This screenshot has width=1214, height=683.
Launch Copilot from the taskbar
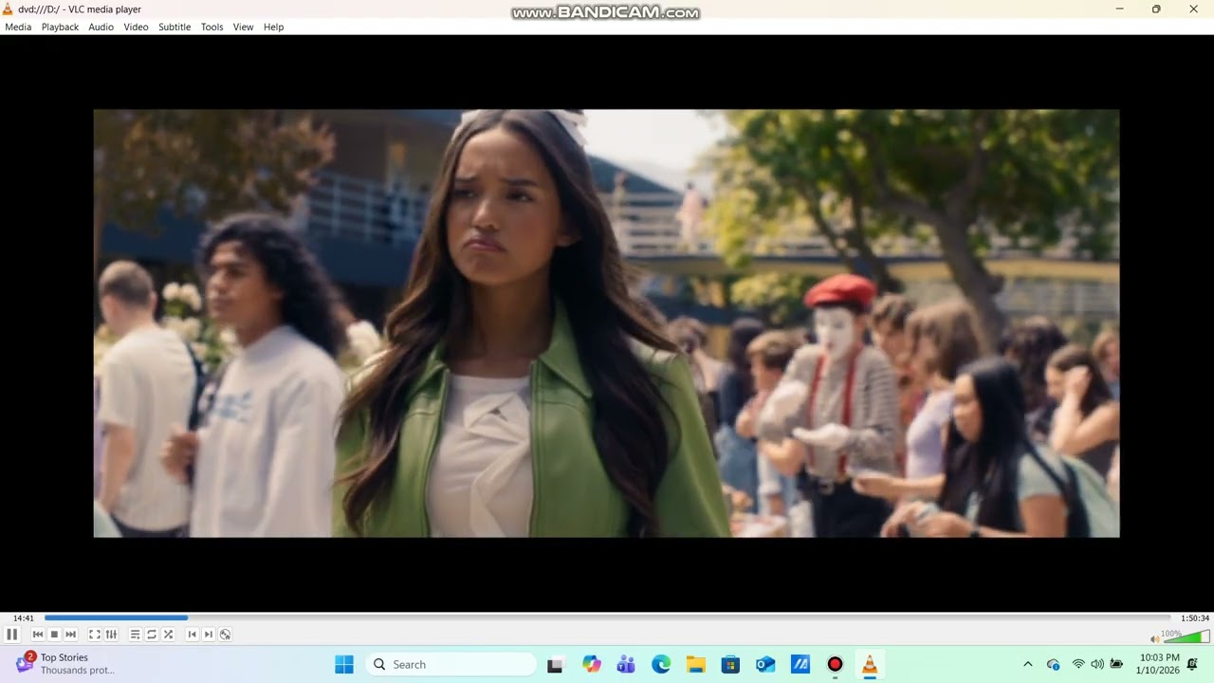[x=592, y=664]
